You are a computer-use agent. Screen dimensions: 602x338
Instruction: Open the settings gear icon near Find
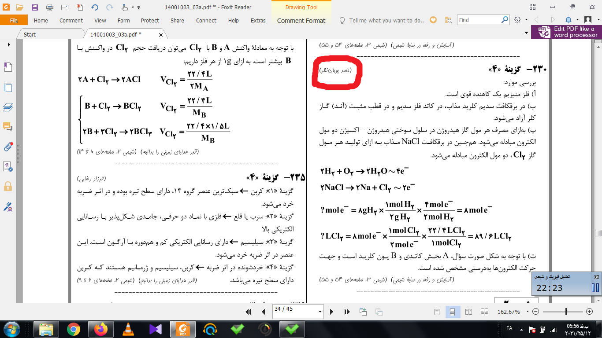pyautogui.click(x=518, y=20)
